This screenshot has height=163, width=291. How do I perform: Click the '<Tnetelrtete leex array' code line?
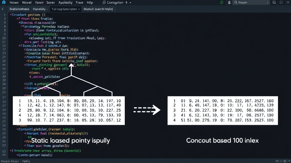[x=45, y=151]
